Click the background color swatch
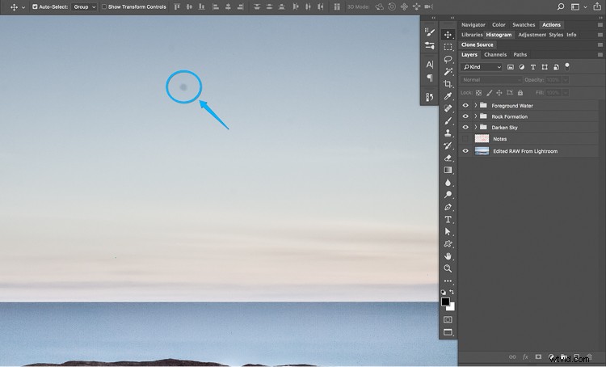 click(x=452, y=307)
